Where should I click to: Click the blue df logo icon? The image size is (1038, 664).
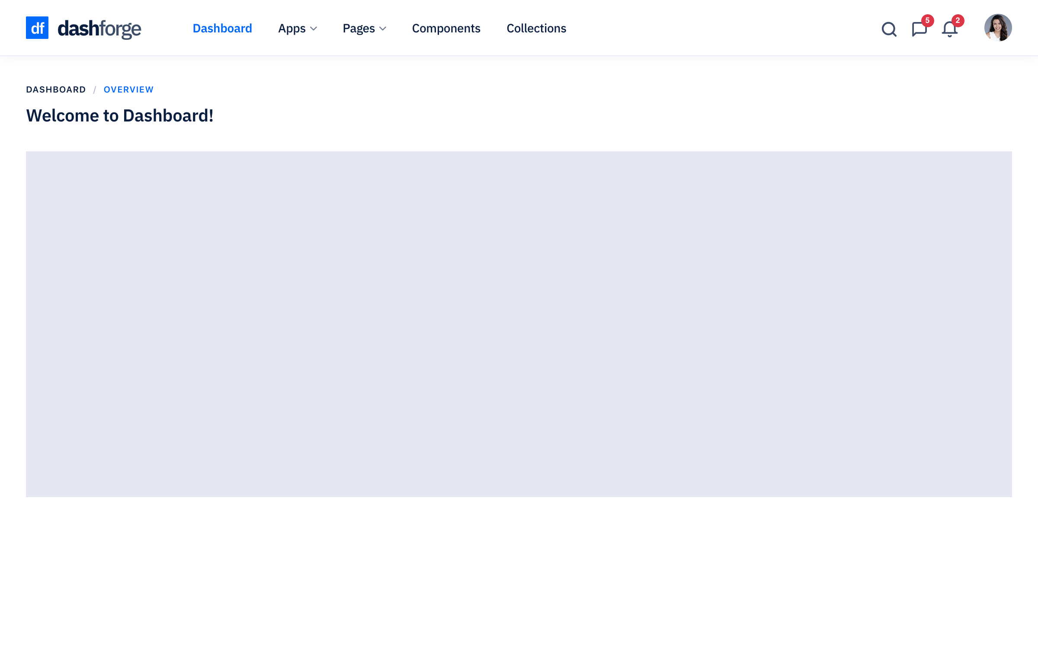[x=37, y=28]
